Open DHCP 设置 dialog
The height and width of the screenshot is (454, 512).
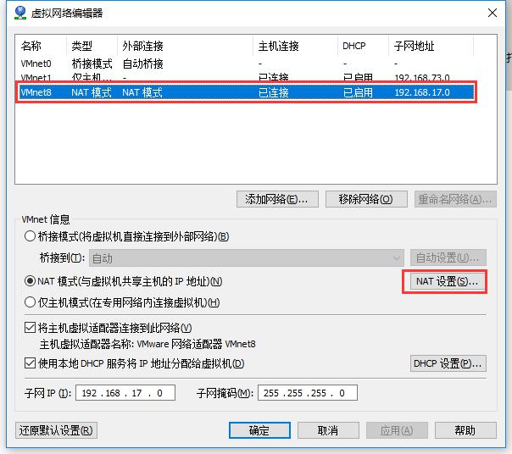(448, 363)
